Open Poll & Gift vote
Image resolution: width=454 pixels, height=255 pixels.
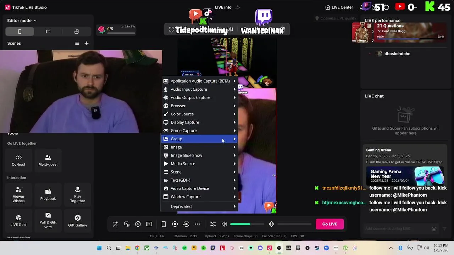(x=48, y=221)
